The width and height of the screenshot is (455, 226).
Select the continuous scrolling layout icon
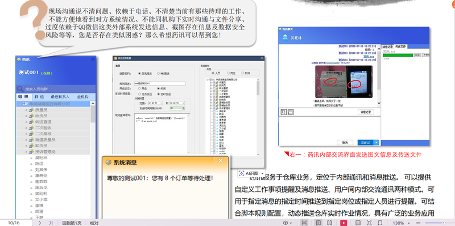point(304,223)
